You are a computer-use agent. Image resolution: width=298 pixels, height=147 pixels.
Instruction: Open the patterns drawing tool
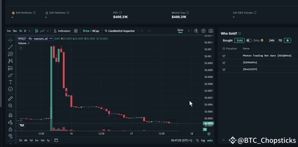click(10, 61)
